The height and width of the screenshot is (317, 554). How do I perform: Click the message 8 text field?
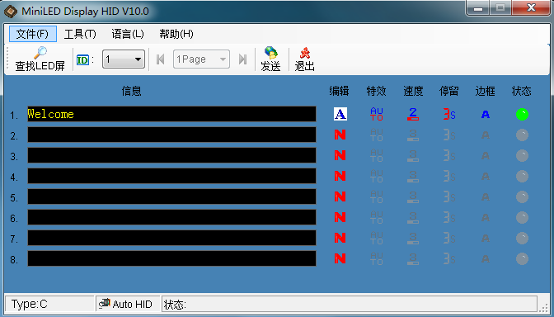pos(171,258)
